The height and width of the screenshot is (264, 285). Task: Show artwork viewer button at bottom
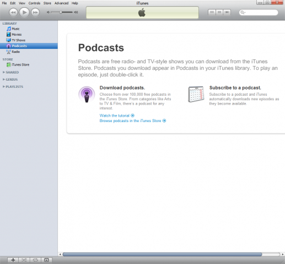click(46, 260)
